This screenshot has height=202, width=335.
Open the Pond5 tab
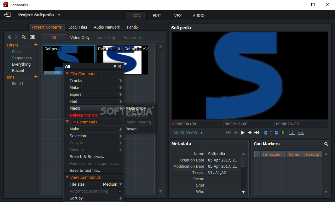click(x=132, y=27)
